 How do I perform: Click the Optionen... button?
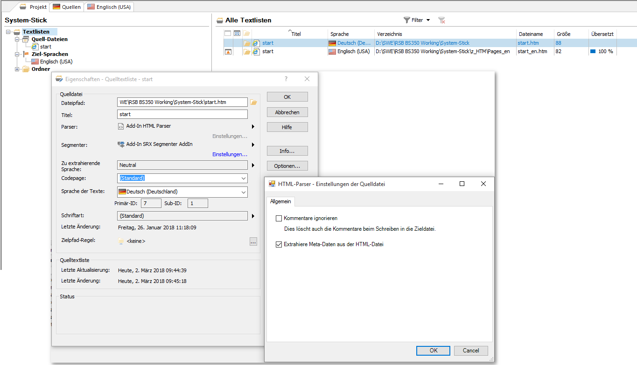(x=287, y=166)
